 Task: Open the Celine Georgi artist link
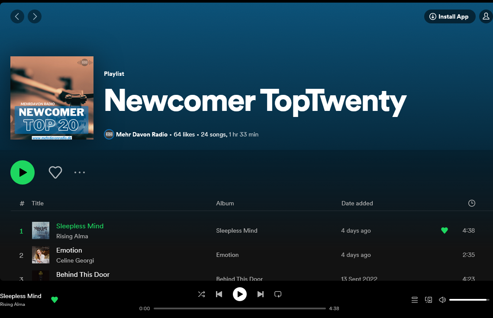tap(75, 260)
